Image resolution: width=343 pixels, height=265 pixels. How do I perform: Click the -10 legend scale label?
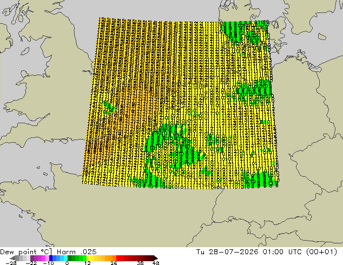coord(48,263)
